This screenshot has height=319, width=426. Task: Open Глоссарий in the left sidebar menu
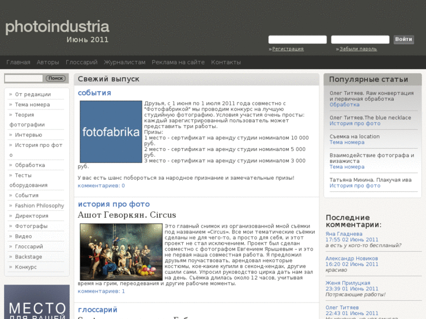(x=29, y=247)
